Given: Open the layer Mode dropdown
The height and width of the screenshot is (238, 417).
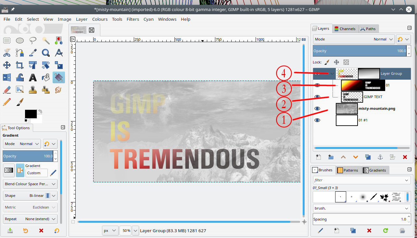Looking at the screenshot, I should pyautogui.click(x=354, y=39).
